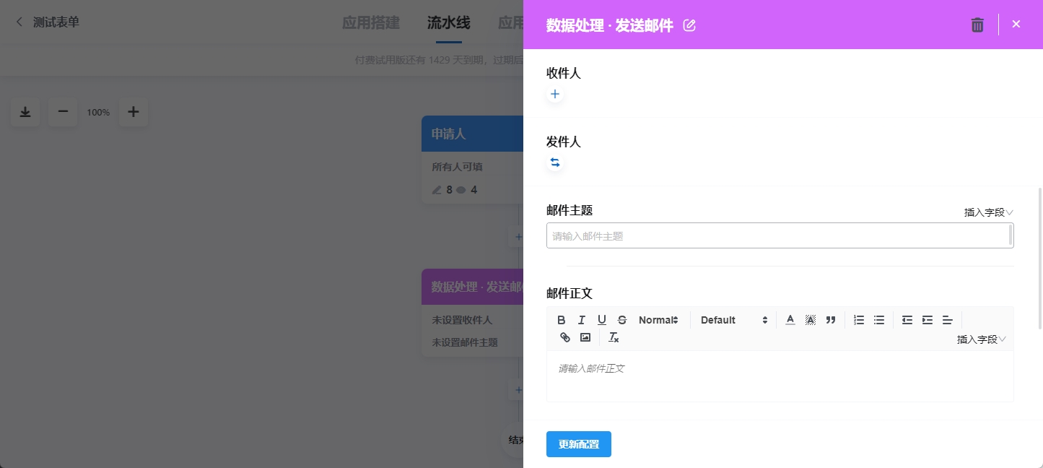
Task: Apply strikethrough formatting in the editor
Action: tap(622, 320)
